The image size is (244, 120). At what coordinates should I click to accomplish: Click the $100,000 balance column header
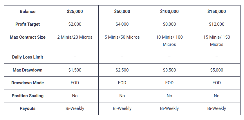169,12
